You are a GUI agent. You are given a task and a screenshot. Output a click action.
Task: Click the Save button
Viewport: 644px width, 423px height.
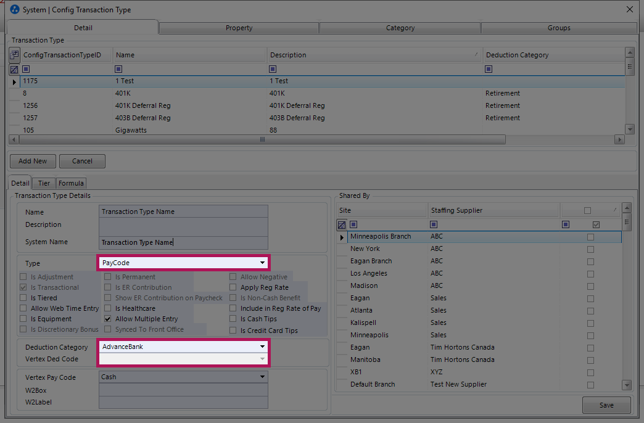(606, 405)
